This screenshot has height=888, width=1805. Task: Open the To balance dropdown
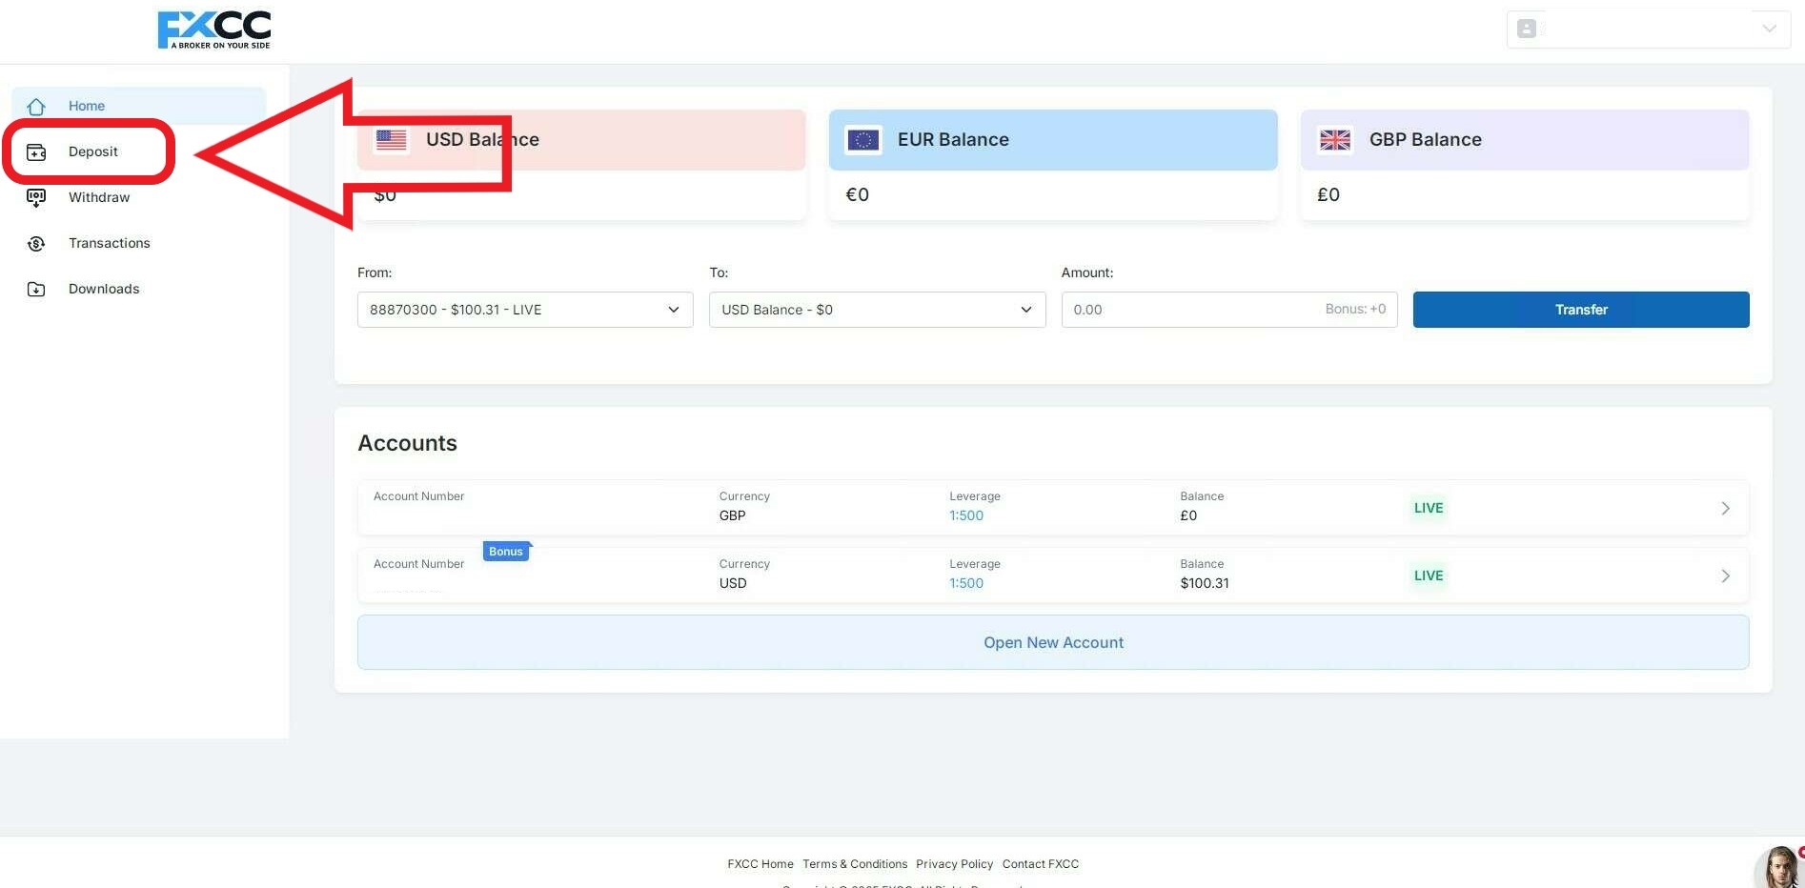coord(877,310)
